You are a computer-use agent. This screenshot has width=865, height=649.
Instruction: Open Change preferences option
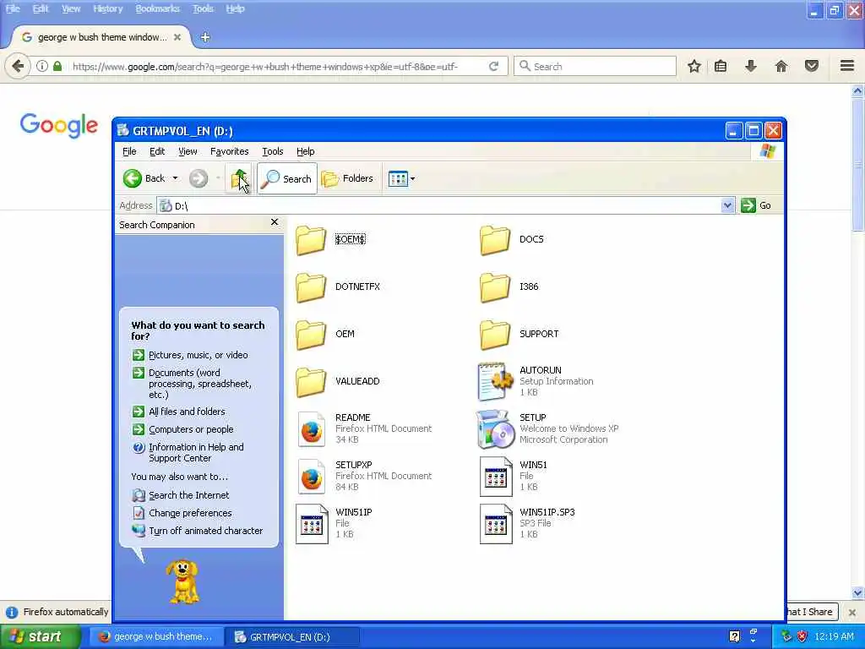point(190,513)
